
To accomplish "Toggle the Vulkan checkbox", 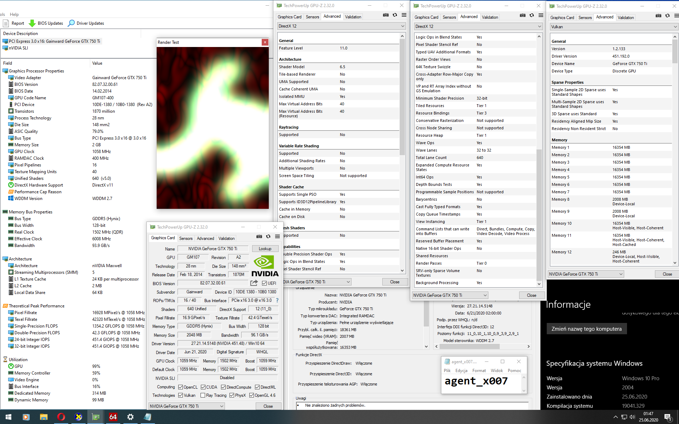I will click(180, 395).
